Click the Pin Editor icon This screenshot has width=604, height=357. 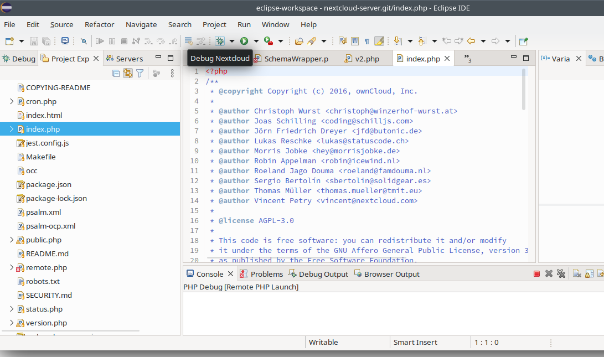click(x=523, y=41)
